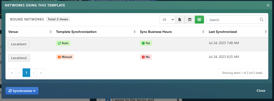The image size is (274, 101).
Task: Sort by Last Synchronized column arrows
Action: 266,32
